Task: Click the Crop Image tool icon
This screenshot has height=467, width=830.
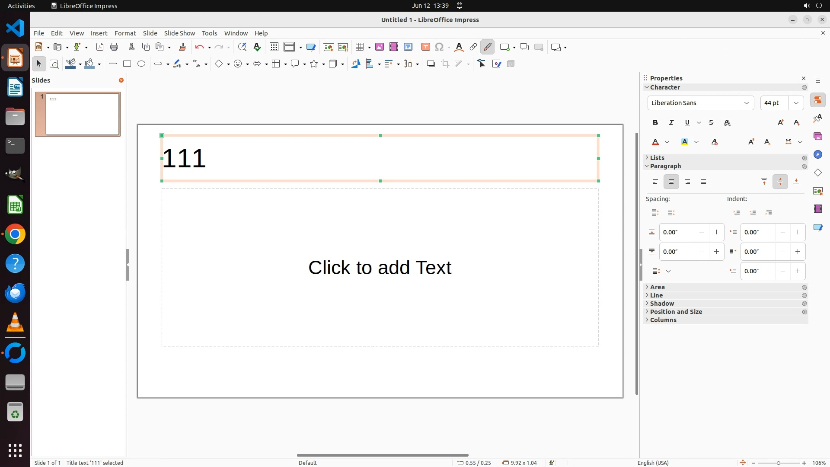Action: pos(445,64)
